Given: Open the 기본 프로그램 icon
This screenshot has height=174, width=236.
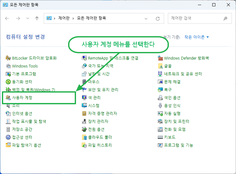Looking at the screenshot, I should pos(8,74).
